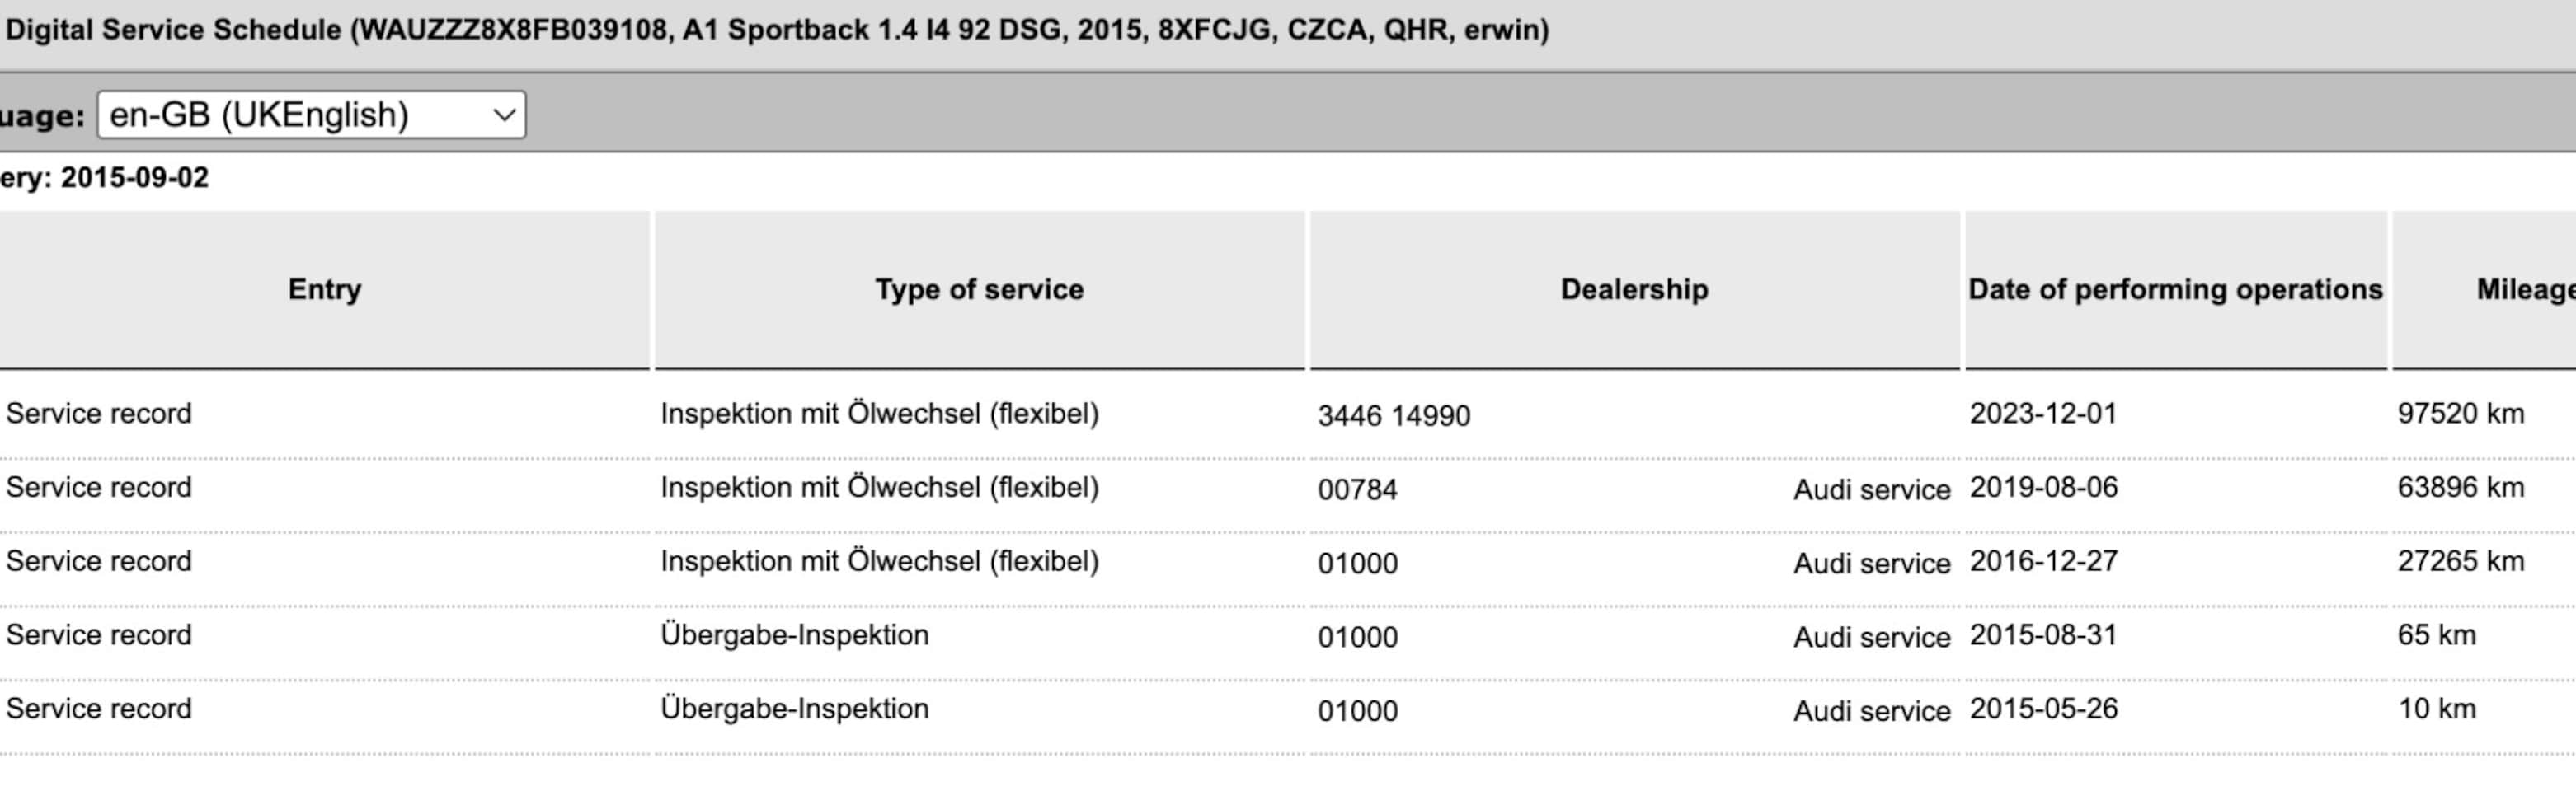The width and height of the screenshot is (2576, 791).
Task: Click the 65 km mileage cell
Action: [2436, 635]
